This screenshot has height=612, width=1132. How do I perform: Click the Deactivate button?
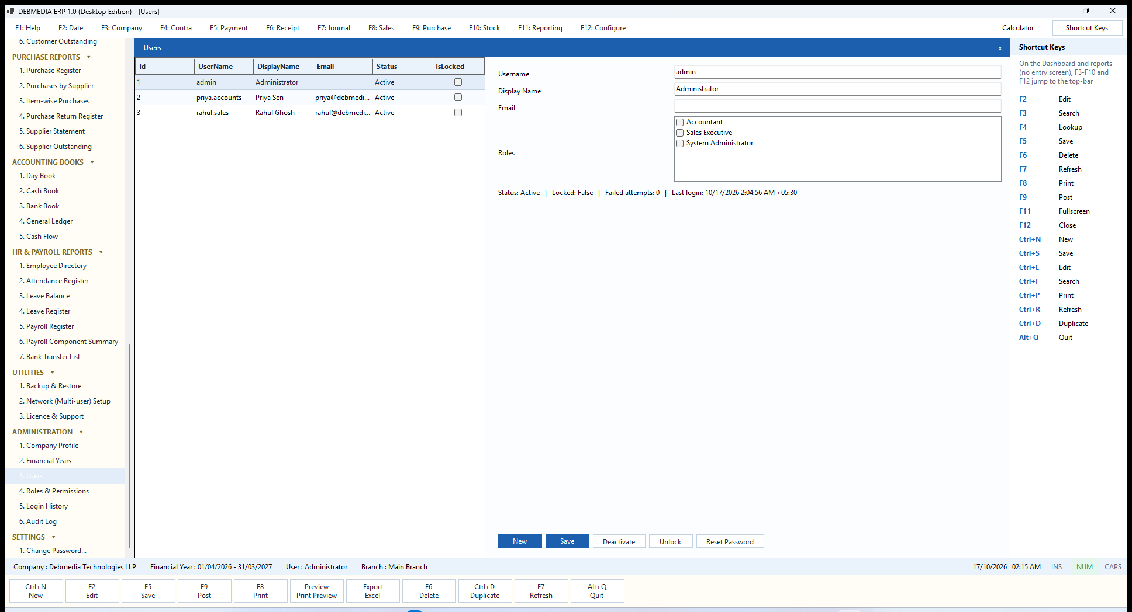tap(619, 541)
